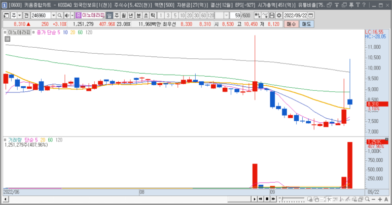392x205 pixels.
Task: Edit the candle count field showing 59
Action: click(235, 16)
